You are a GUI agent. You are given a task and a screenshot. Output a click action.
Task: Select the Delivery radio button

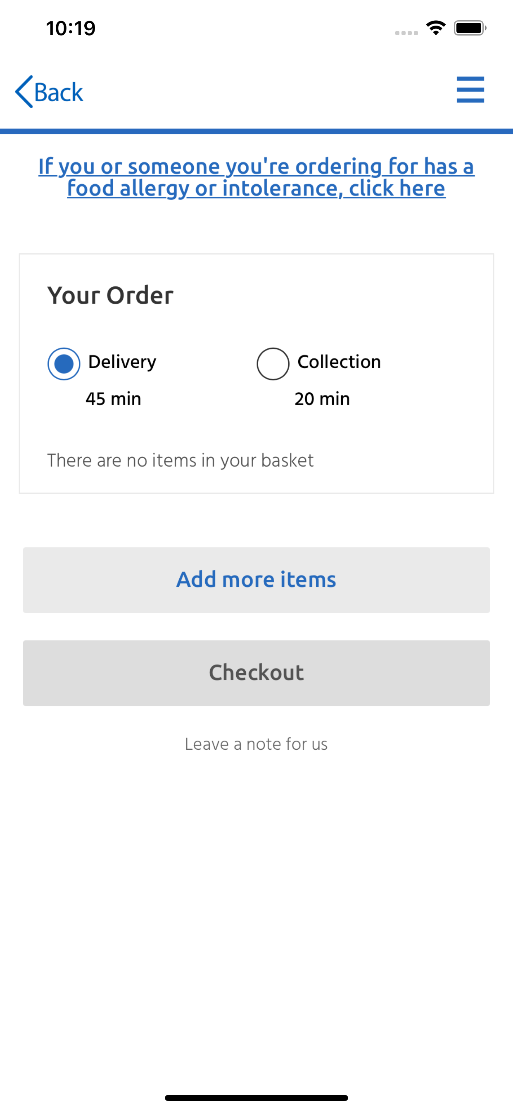pos(64,364)
